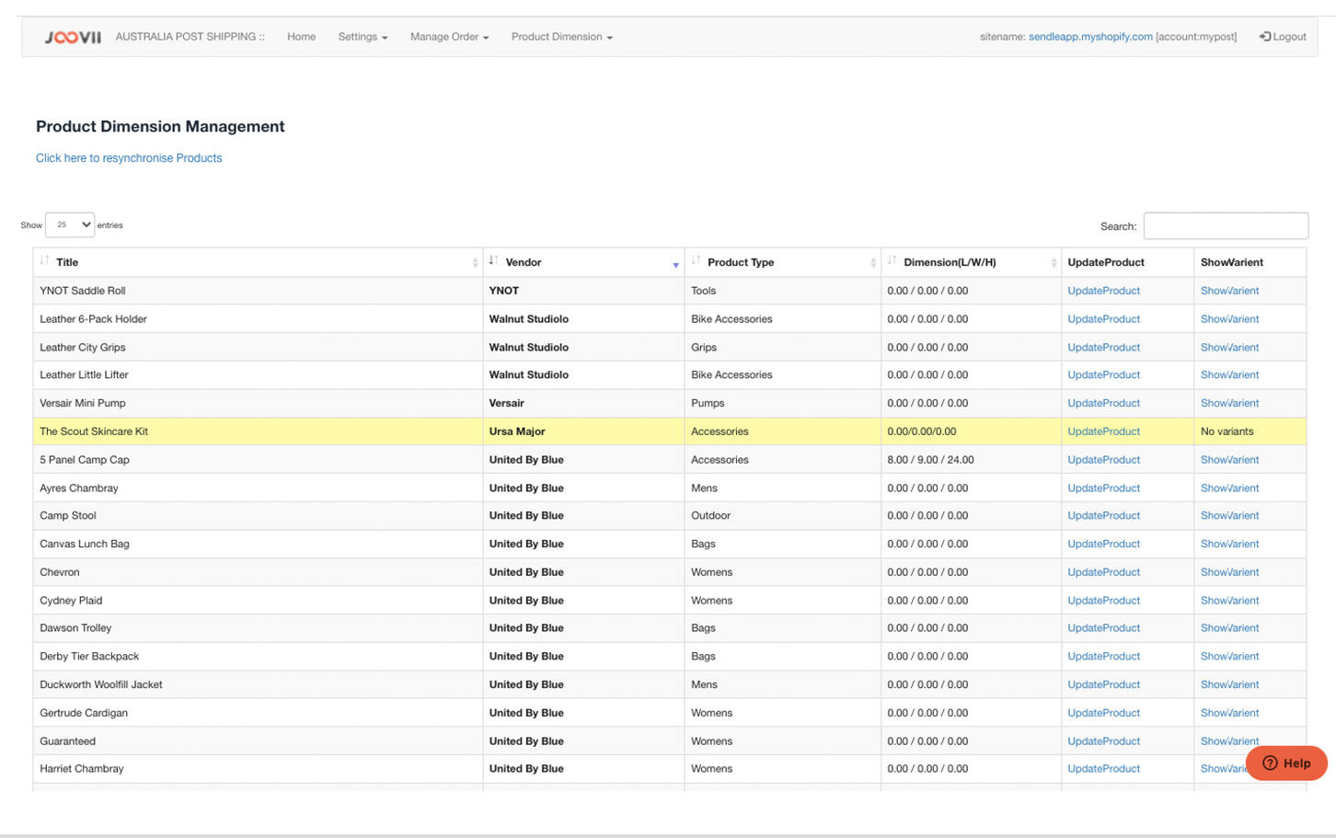The image size is (1336, 838).
Task: Select the Derby Tier Backpack row title
Action: click(x=89, y=657)
